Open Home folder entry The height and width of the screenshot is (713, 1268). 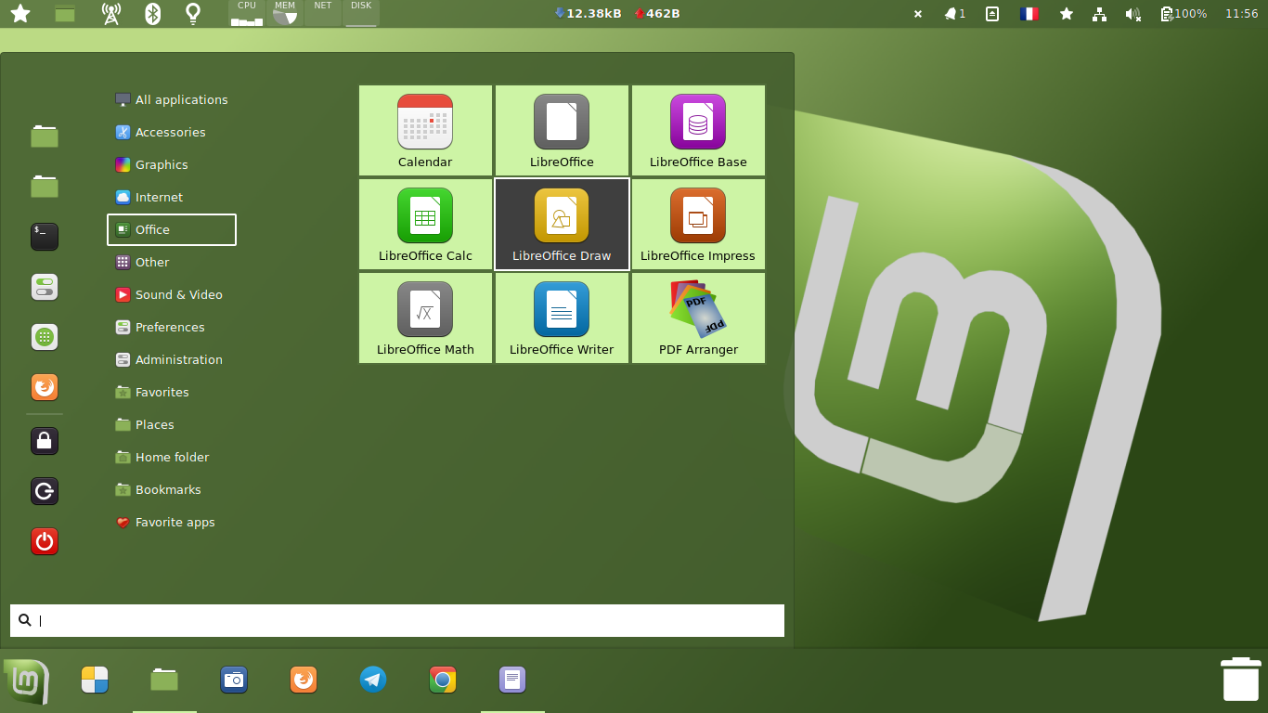tap(172, 457)
